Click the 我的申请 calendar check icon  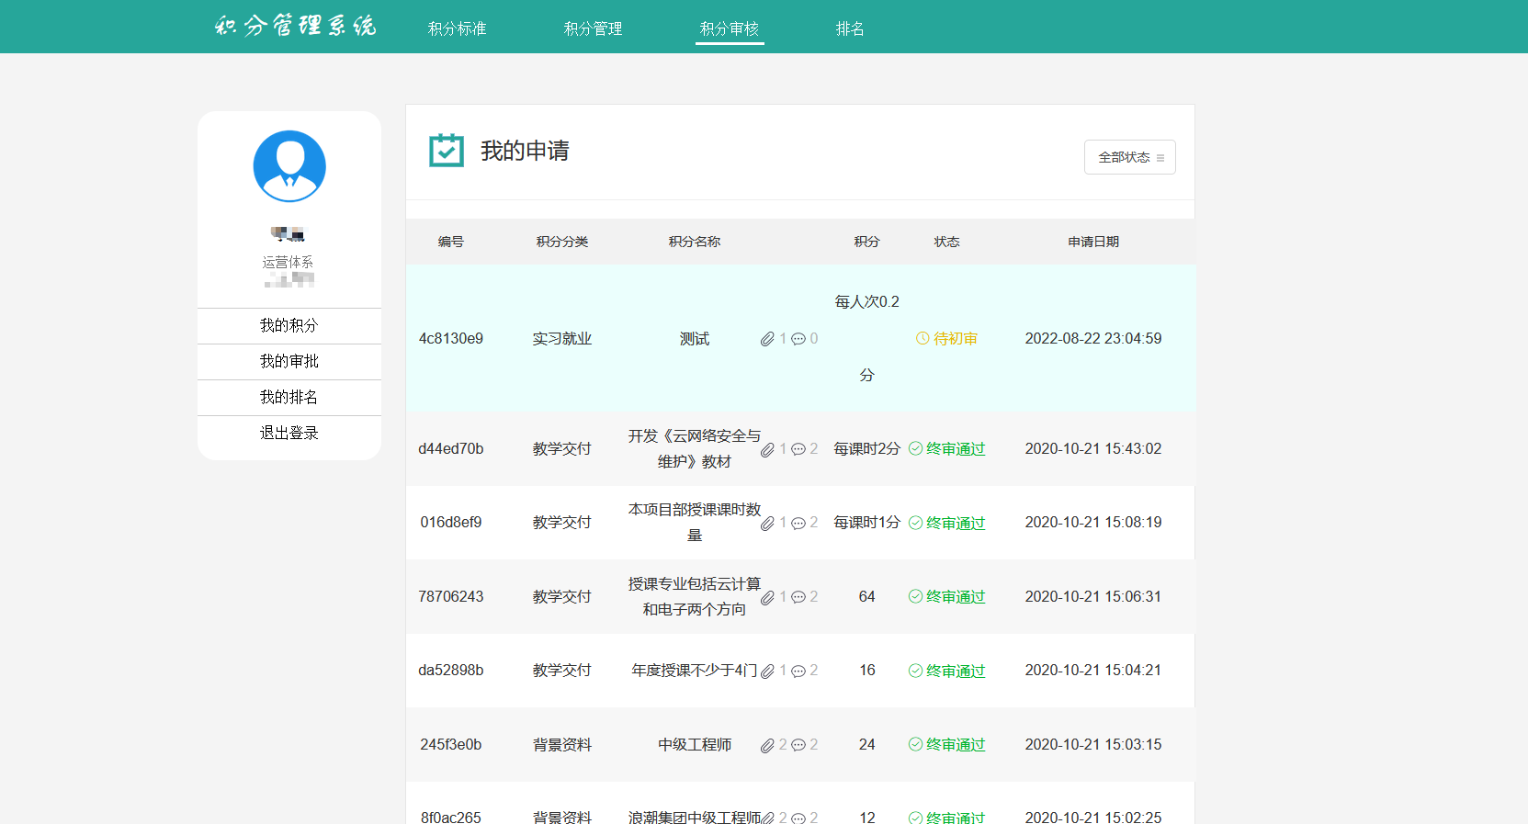click(447, 151)
